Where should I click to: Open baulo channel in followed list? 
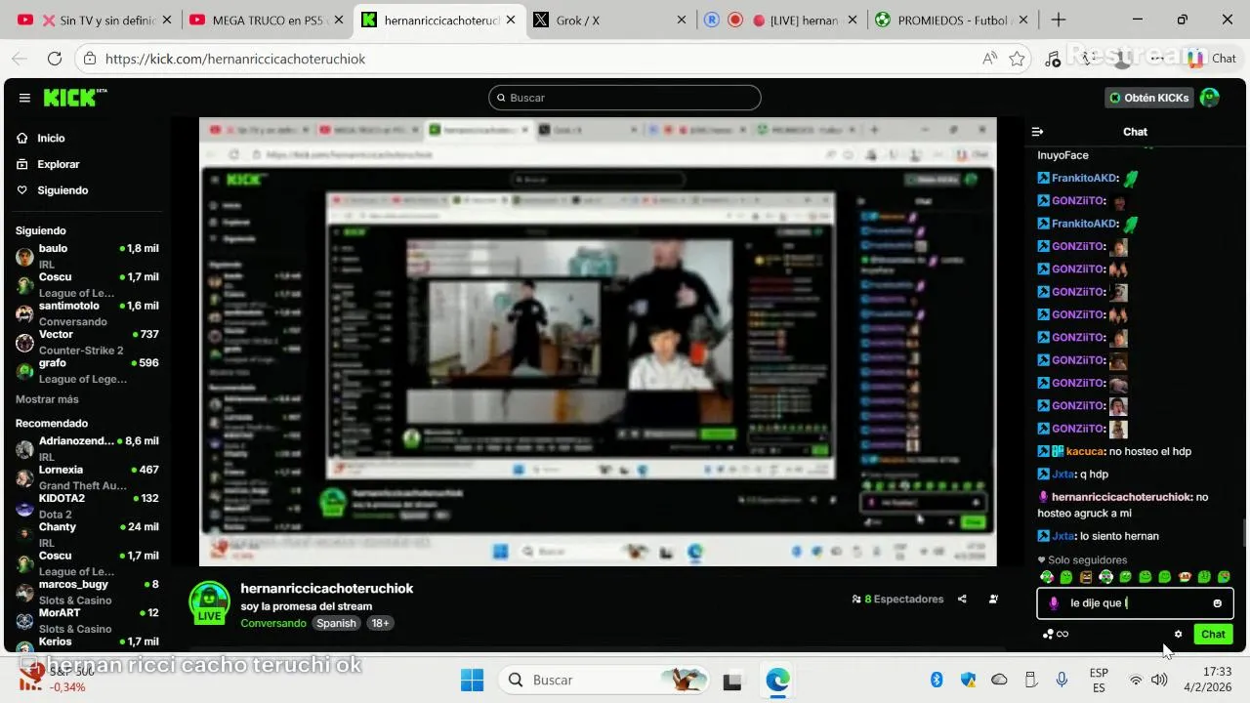click(87, 255)
